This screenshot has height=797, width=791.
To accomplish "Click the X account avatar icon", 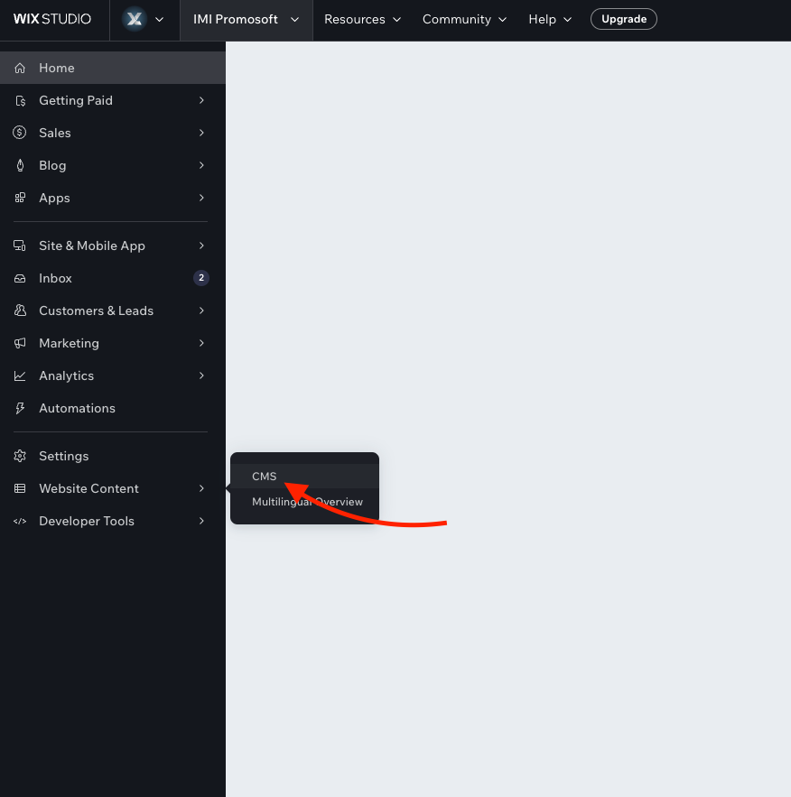I will coord(135,19).
